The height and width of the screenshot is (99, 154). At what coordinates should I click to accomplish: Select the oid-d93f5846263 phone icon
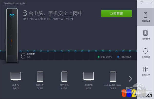(113, 76)
